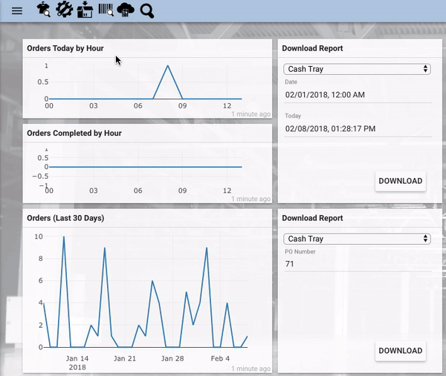
Task: Click the Feb 4 axis label
Action: coord(220,358)
